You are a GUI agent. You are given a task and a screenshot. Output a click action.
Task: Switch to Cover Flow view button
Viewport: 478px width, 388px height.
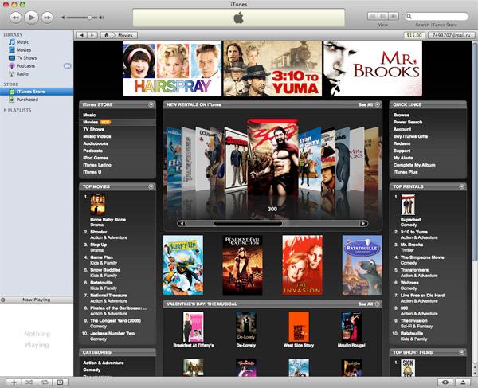click(x=394, y=16)
